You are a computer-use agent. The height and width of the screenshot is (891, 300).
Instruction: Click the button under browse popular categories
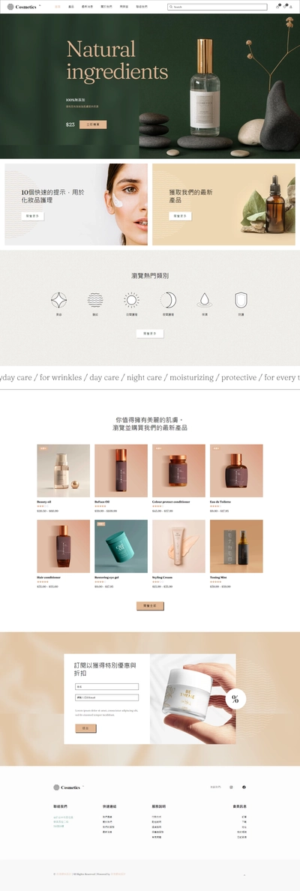tap(150, 334)
